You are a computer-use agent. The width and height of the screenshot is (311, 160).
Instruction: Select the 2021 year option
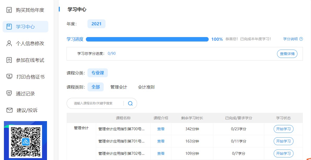(x=96, y=24)
